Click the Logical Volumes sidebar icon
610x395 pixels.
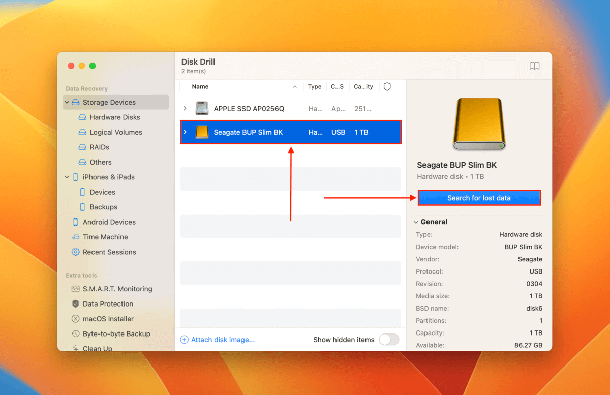pos(83,132)
